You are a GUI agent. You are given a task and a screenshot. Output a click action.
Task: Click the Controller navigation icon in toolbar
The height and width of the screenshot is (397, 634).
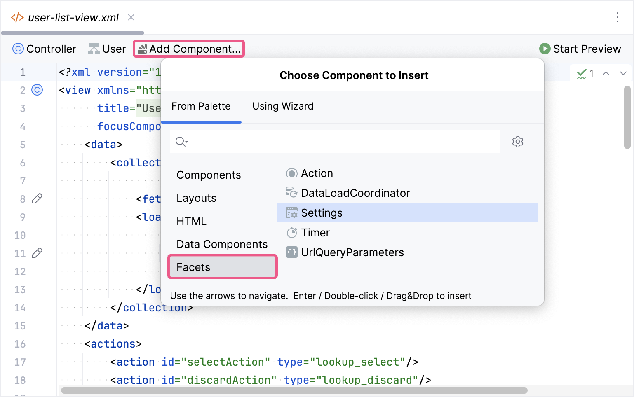tap(18, 49)
